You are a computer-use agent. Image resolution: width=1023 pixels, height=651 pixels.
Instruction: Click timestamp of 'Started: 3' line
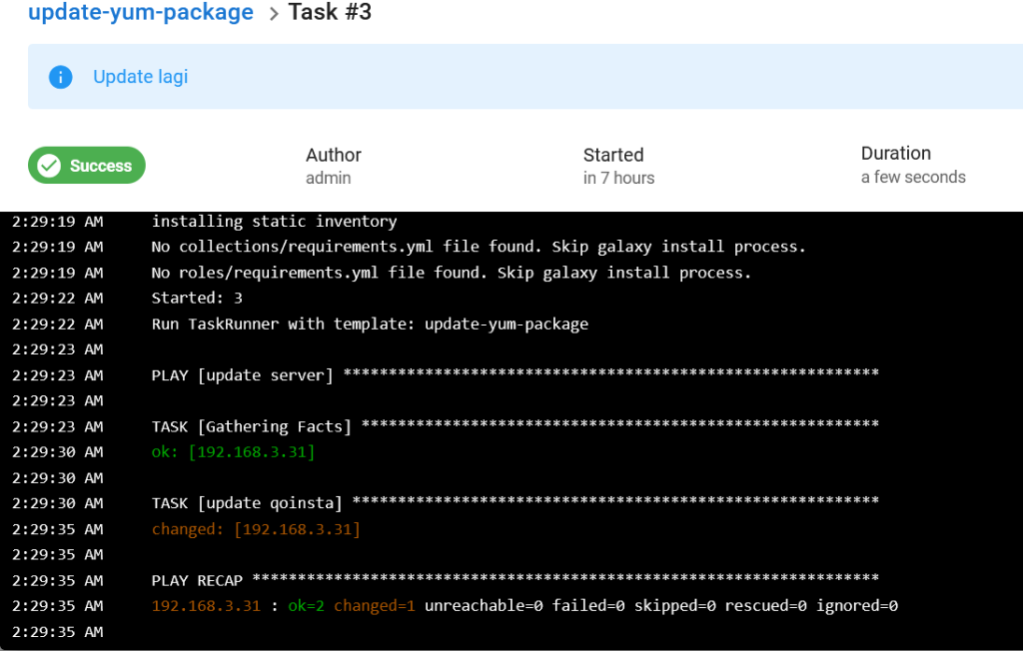[57, 299]
